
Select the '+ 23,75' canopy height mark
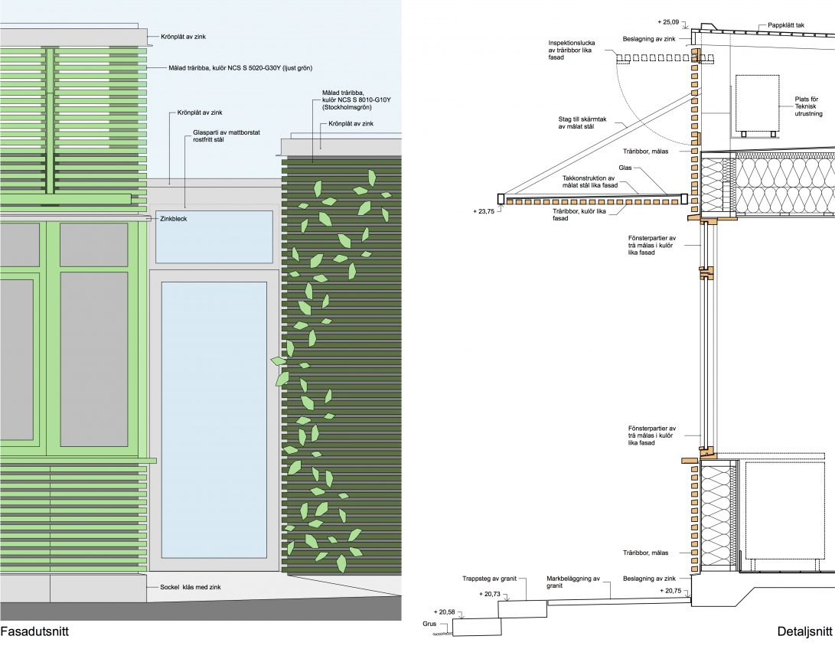tap(484, 211)
